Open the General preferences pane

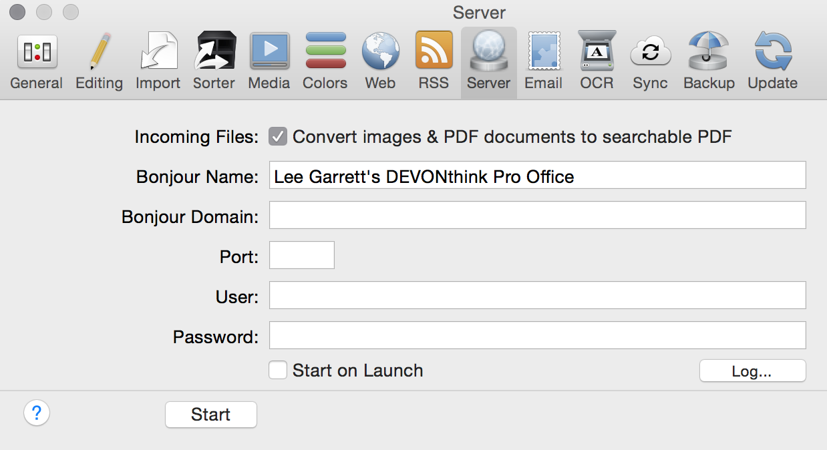36,61
